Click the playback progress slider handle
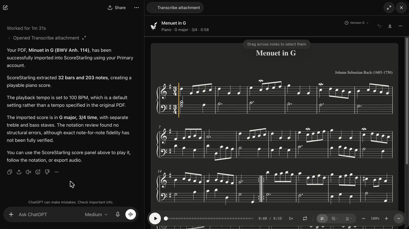 (x=166, y=218)
